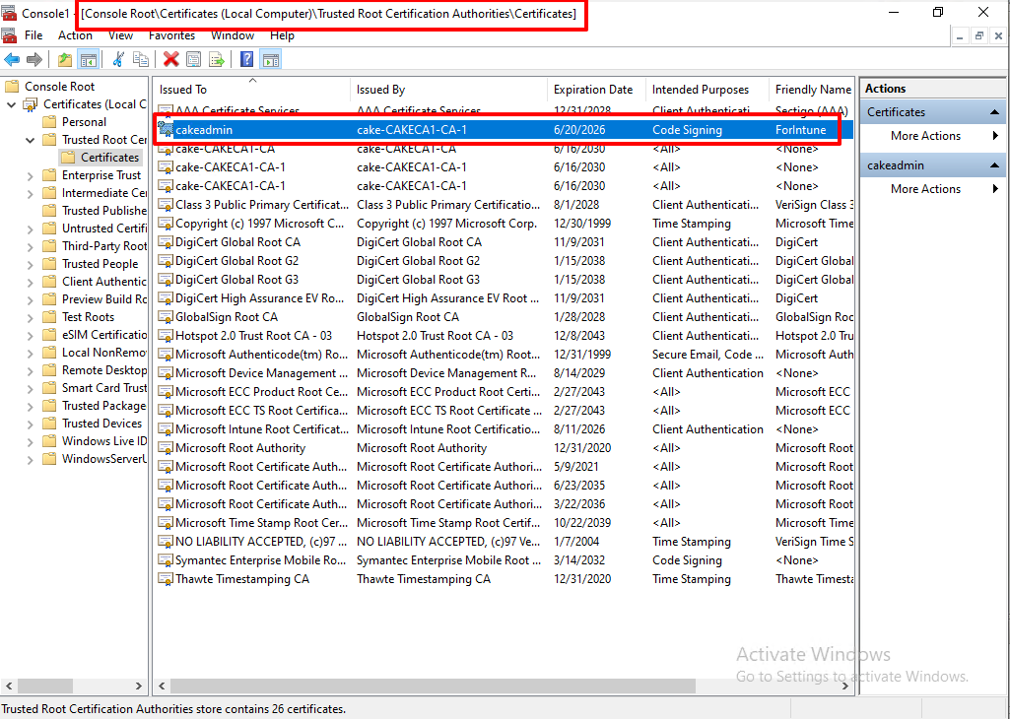Select the NO LIABILITY ACCEPTED certificate row

tap(505, 542)
